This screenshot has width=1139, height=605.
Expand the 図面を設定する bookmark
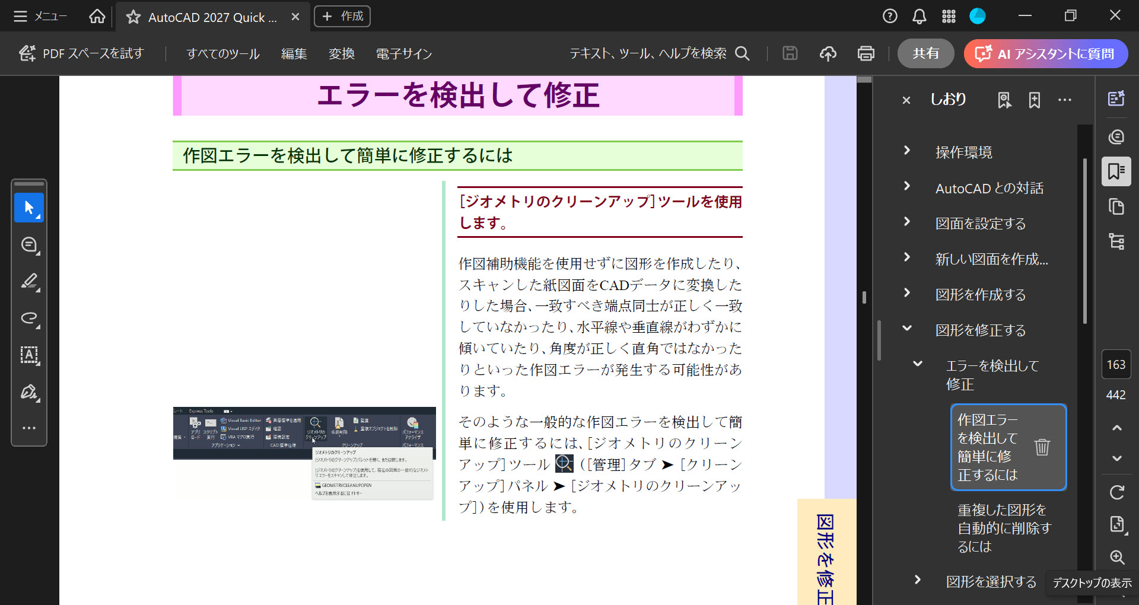point(906,222)
